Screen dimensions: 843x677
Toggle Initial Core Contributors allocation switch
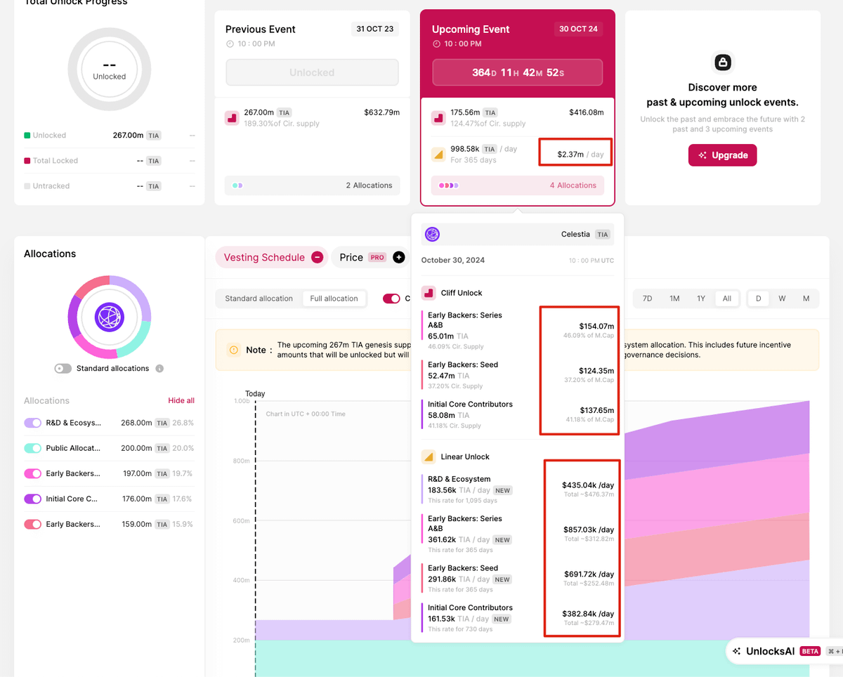(33, 499)
